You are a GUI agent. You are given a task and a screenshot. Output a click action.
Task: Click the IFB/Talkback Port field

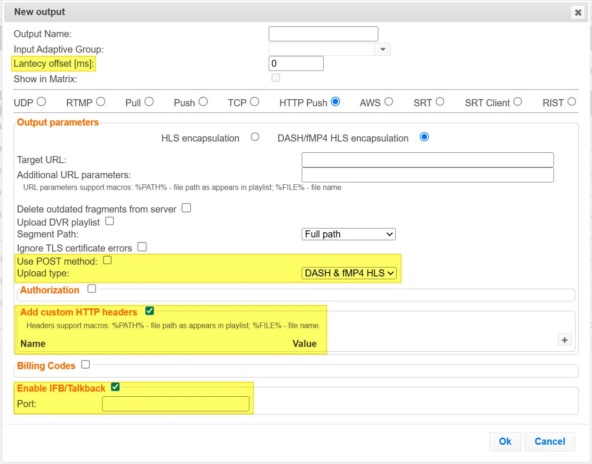(176, 404)
